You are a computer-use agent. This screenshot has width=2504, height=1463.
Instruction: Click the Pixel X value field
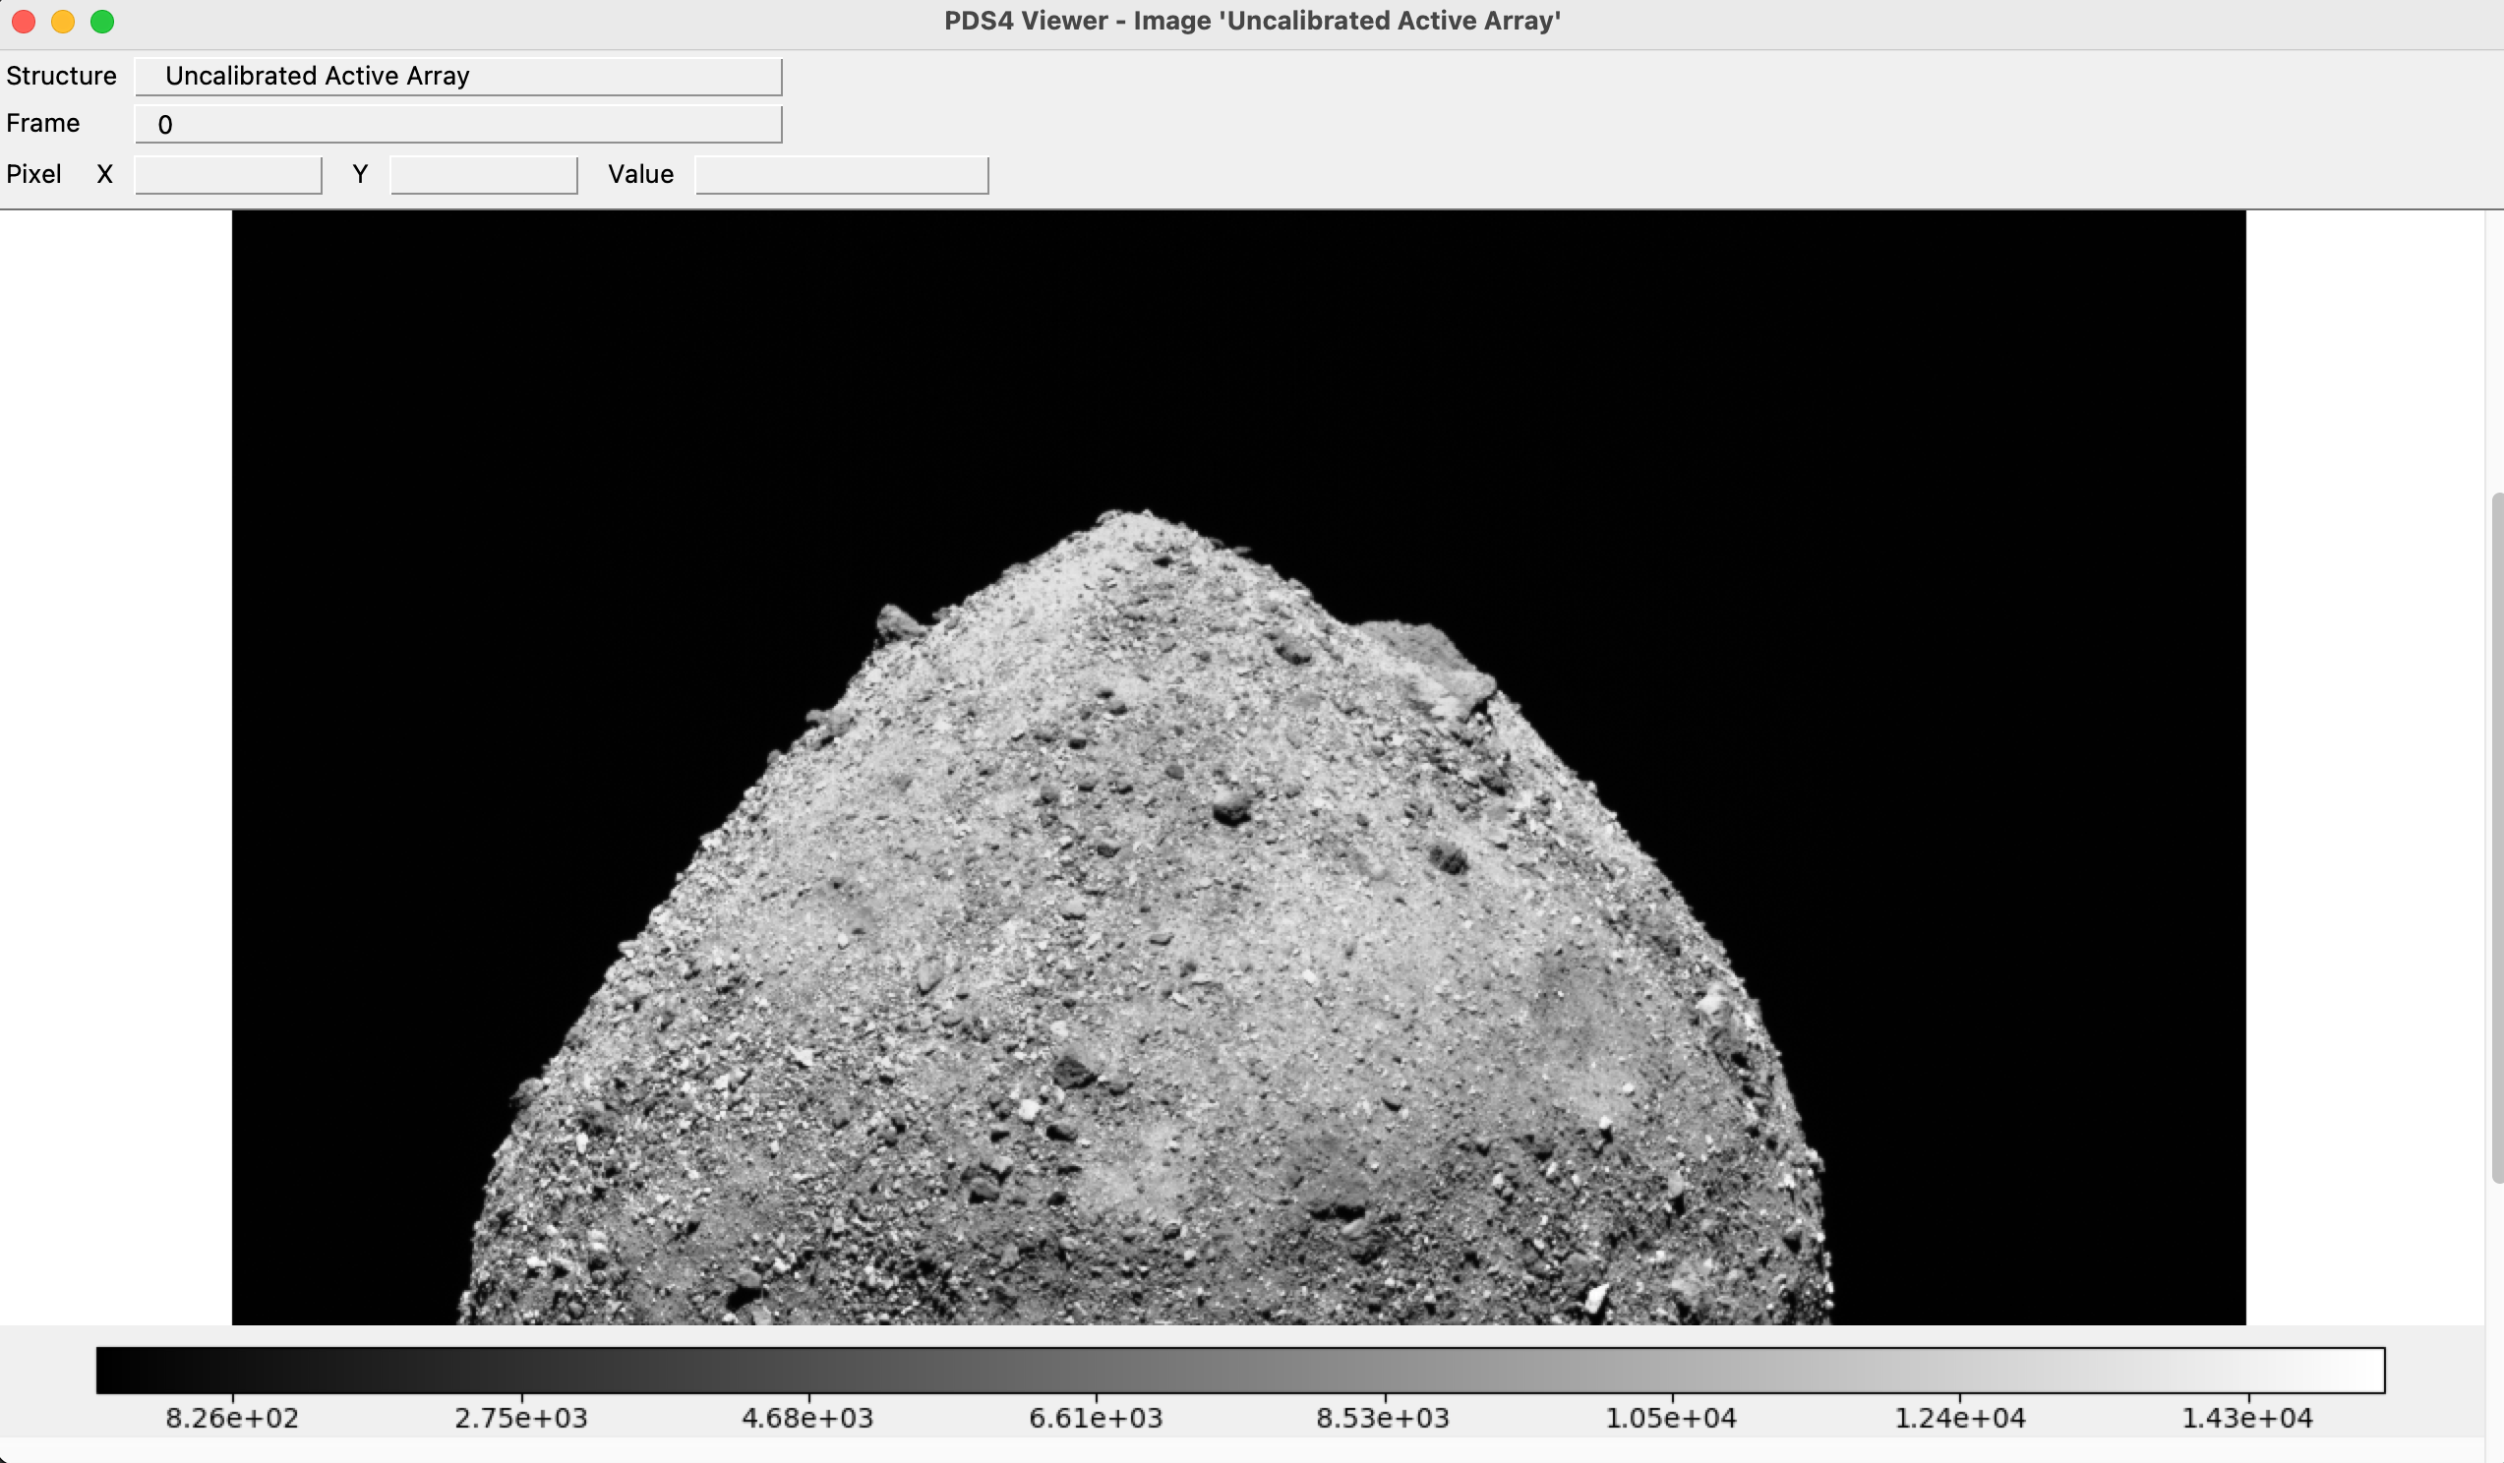click(227, 175)
